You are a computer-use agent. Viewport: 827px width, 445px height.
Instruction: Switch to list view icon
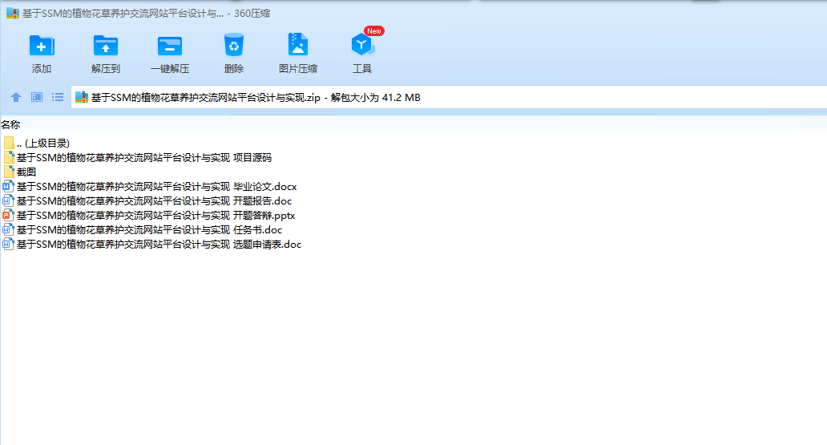click(x=58, y=97)
